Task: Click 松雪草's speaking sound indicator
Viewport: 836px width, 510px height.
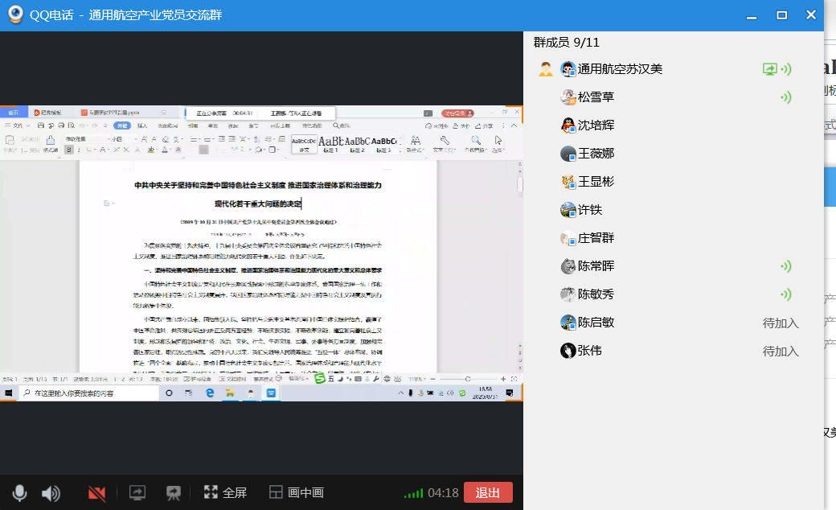Action: pyautogui.click(x=785, y=97)
